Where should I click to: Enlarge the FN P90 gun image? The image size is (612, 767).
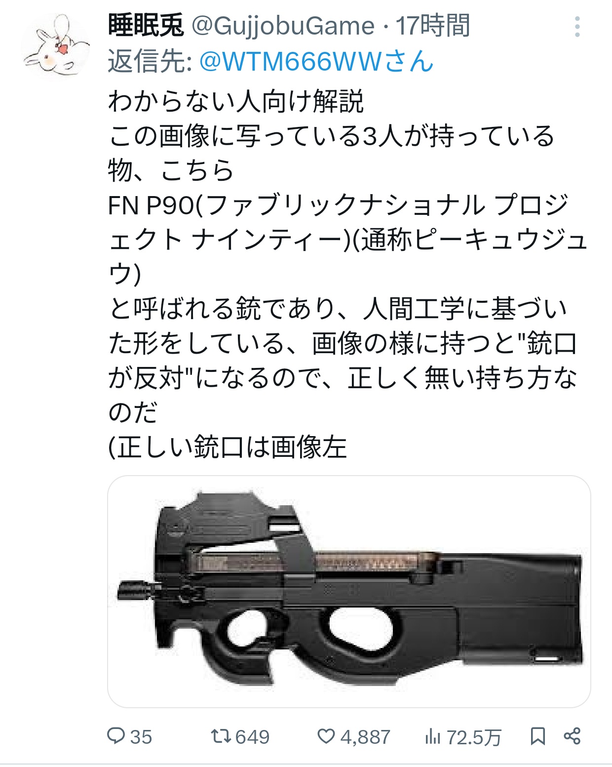click(349, 591)
